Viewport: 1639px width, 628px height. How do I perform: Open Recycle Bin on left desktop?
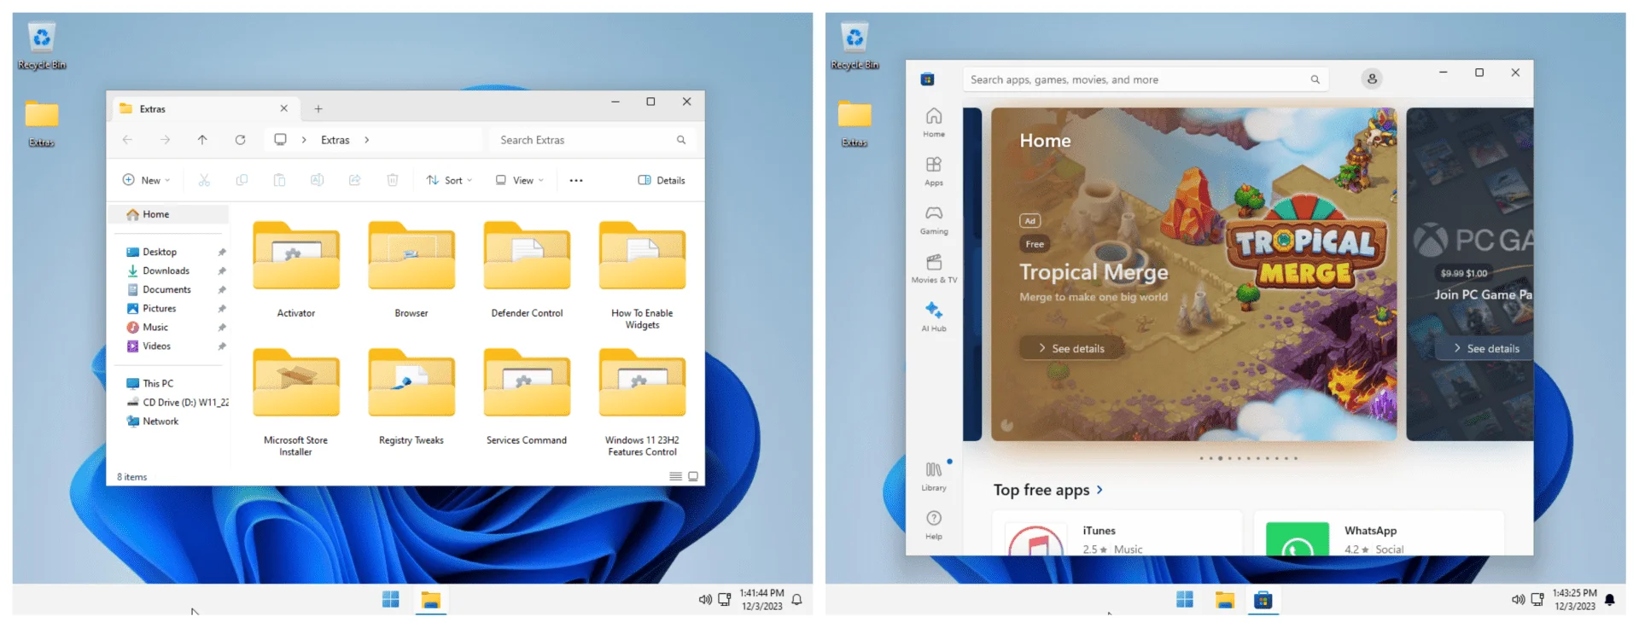(x=42, y=47)
